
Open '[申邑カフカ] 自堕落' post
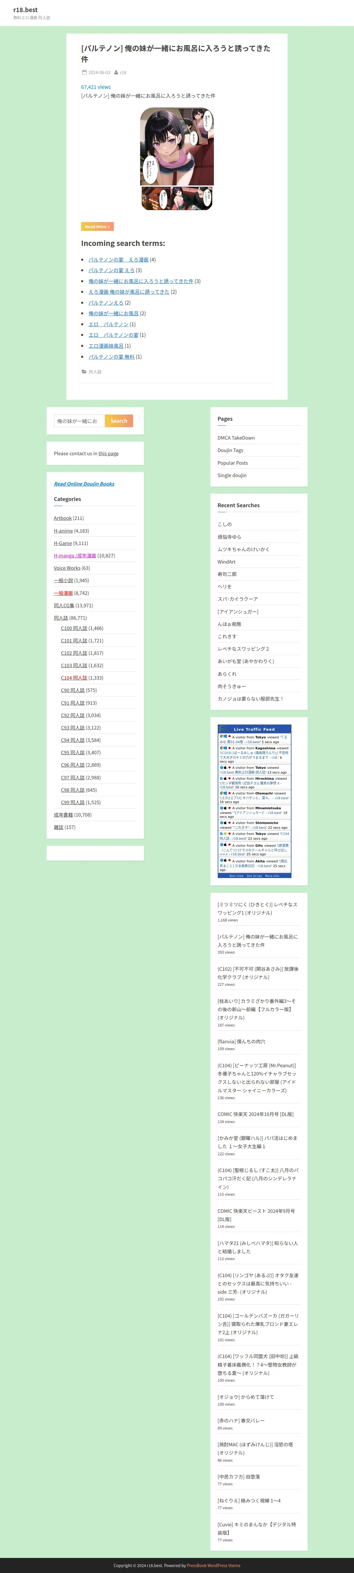pos(239,1476)
